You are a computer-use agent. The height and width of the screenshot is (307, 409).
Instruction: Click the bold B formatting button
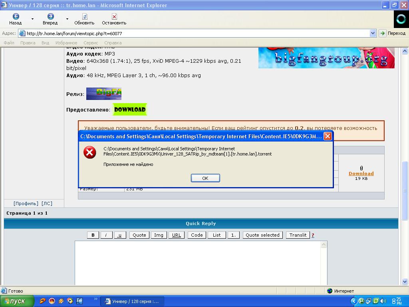coord(93,235)
